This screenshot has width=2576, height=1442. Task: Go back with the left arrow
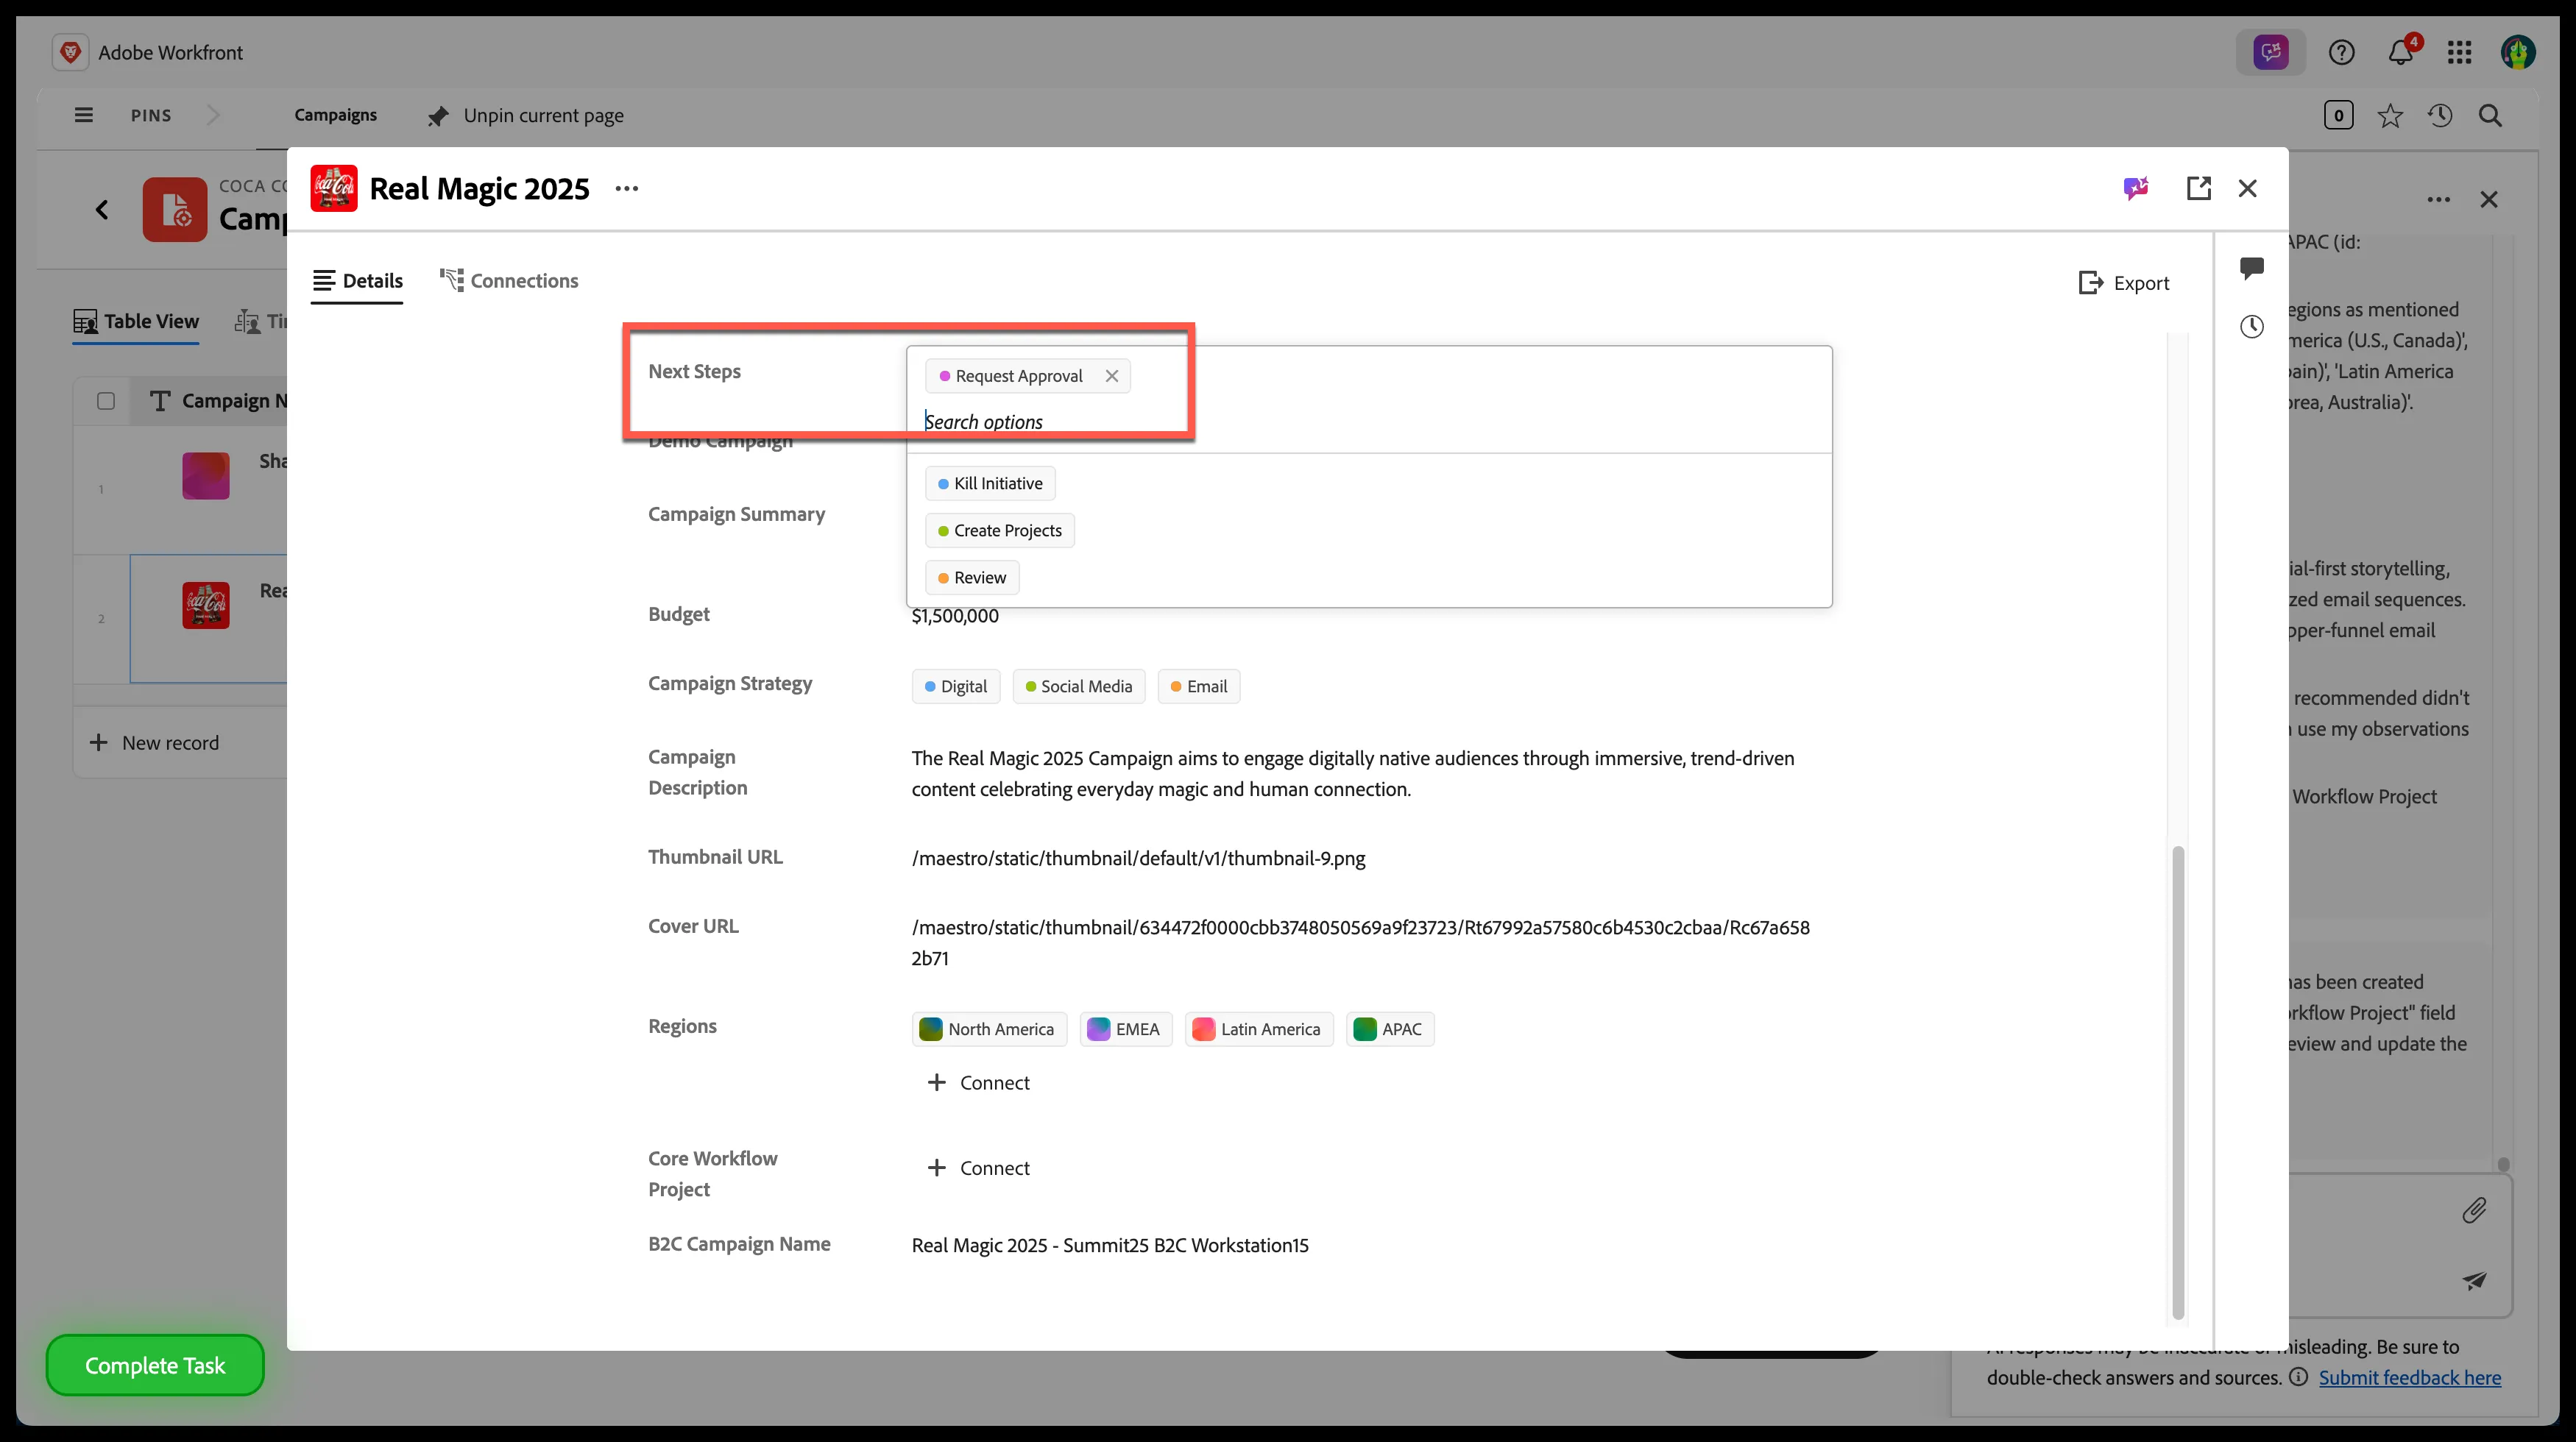102,210
